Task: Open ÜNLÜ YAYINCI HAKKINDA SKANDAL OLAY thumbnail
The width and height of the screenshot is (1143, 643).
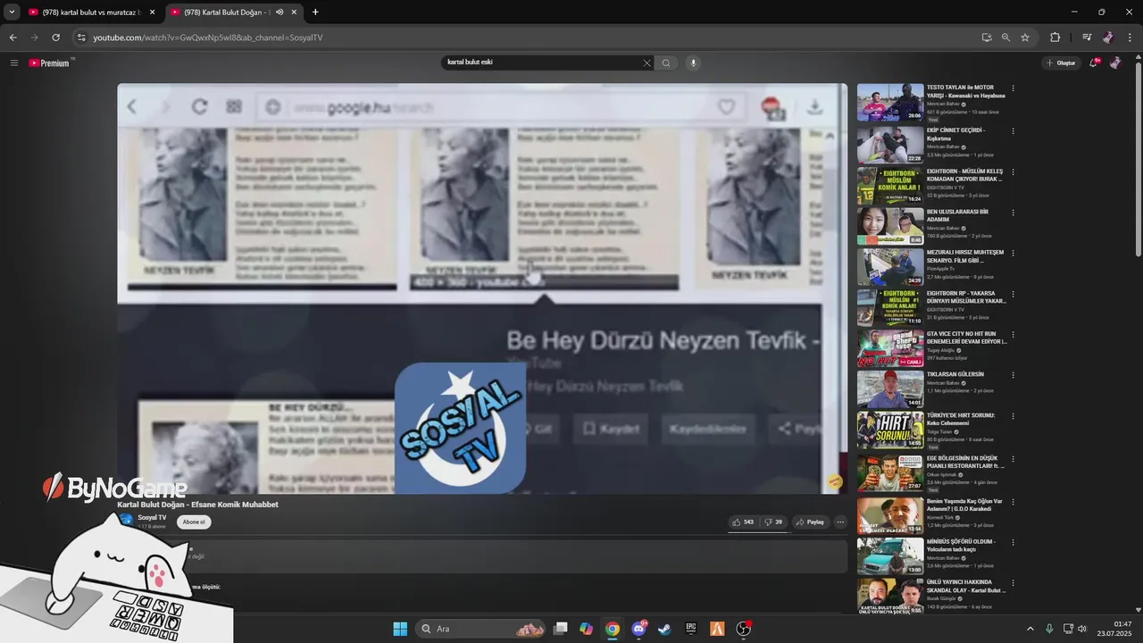Action: (890, 596)
